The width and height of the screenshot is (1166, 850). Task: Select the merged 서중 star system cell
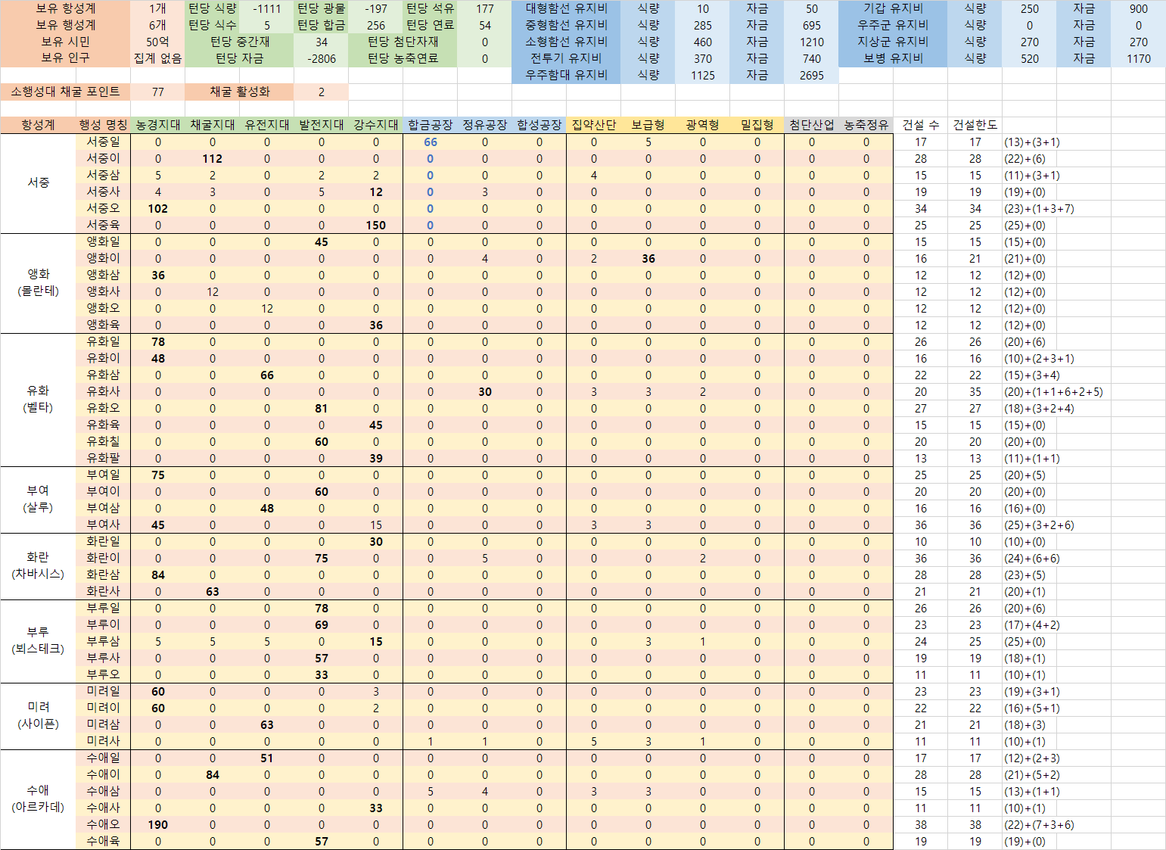[x=38, y=183]
